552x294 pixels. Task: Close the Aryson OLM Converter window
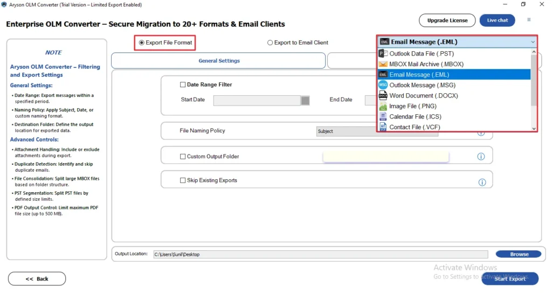point(541,4)
